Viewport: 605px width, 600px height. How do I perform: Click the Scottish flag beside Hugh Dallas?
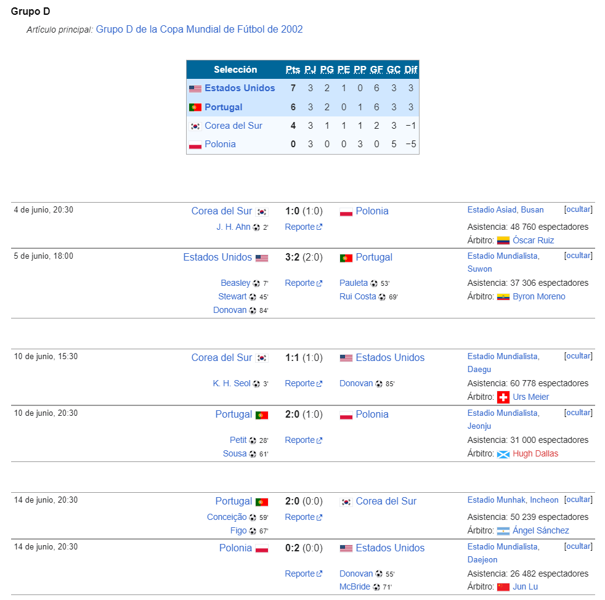(x=503, y=454)
